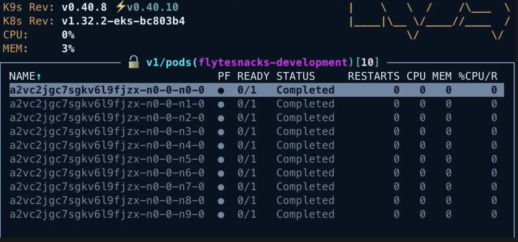This screenshot has height=242, width=518.
Task: Click 0/1 ready value of n0-0-n4-0 pod
Action: (x=247, y=145)
